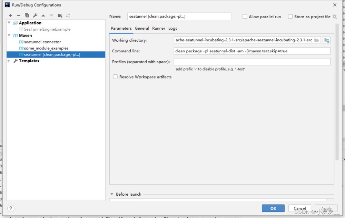Confirm with the OK button

click(x=273, y=208)
